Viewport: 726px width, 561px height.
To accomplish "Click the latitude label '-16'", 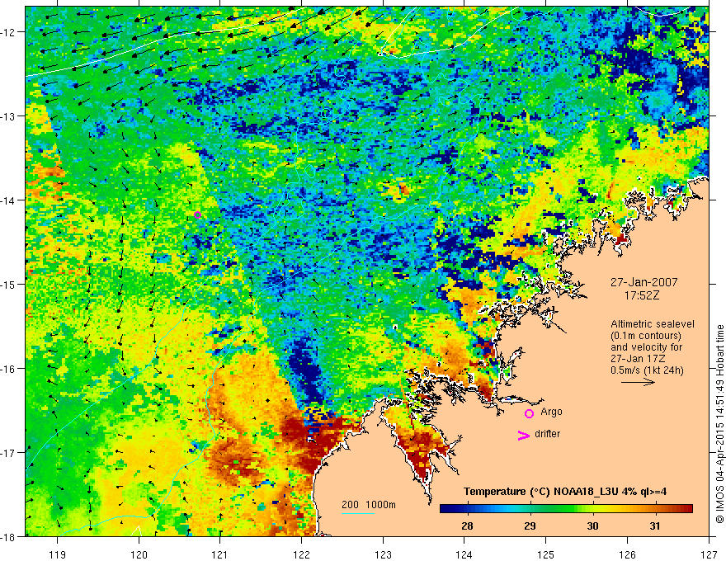I will coord(8,369).
